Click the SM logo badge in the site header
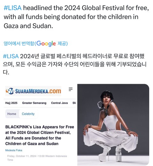 coord(10,91)
